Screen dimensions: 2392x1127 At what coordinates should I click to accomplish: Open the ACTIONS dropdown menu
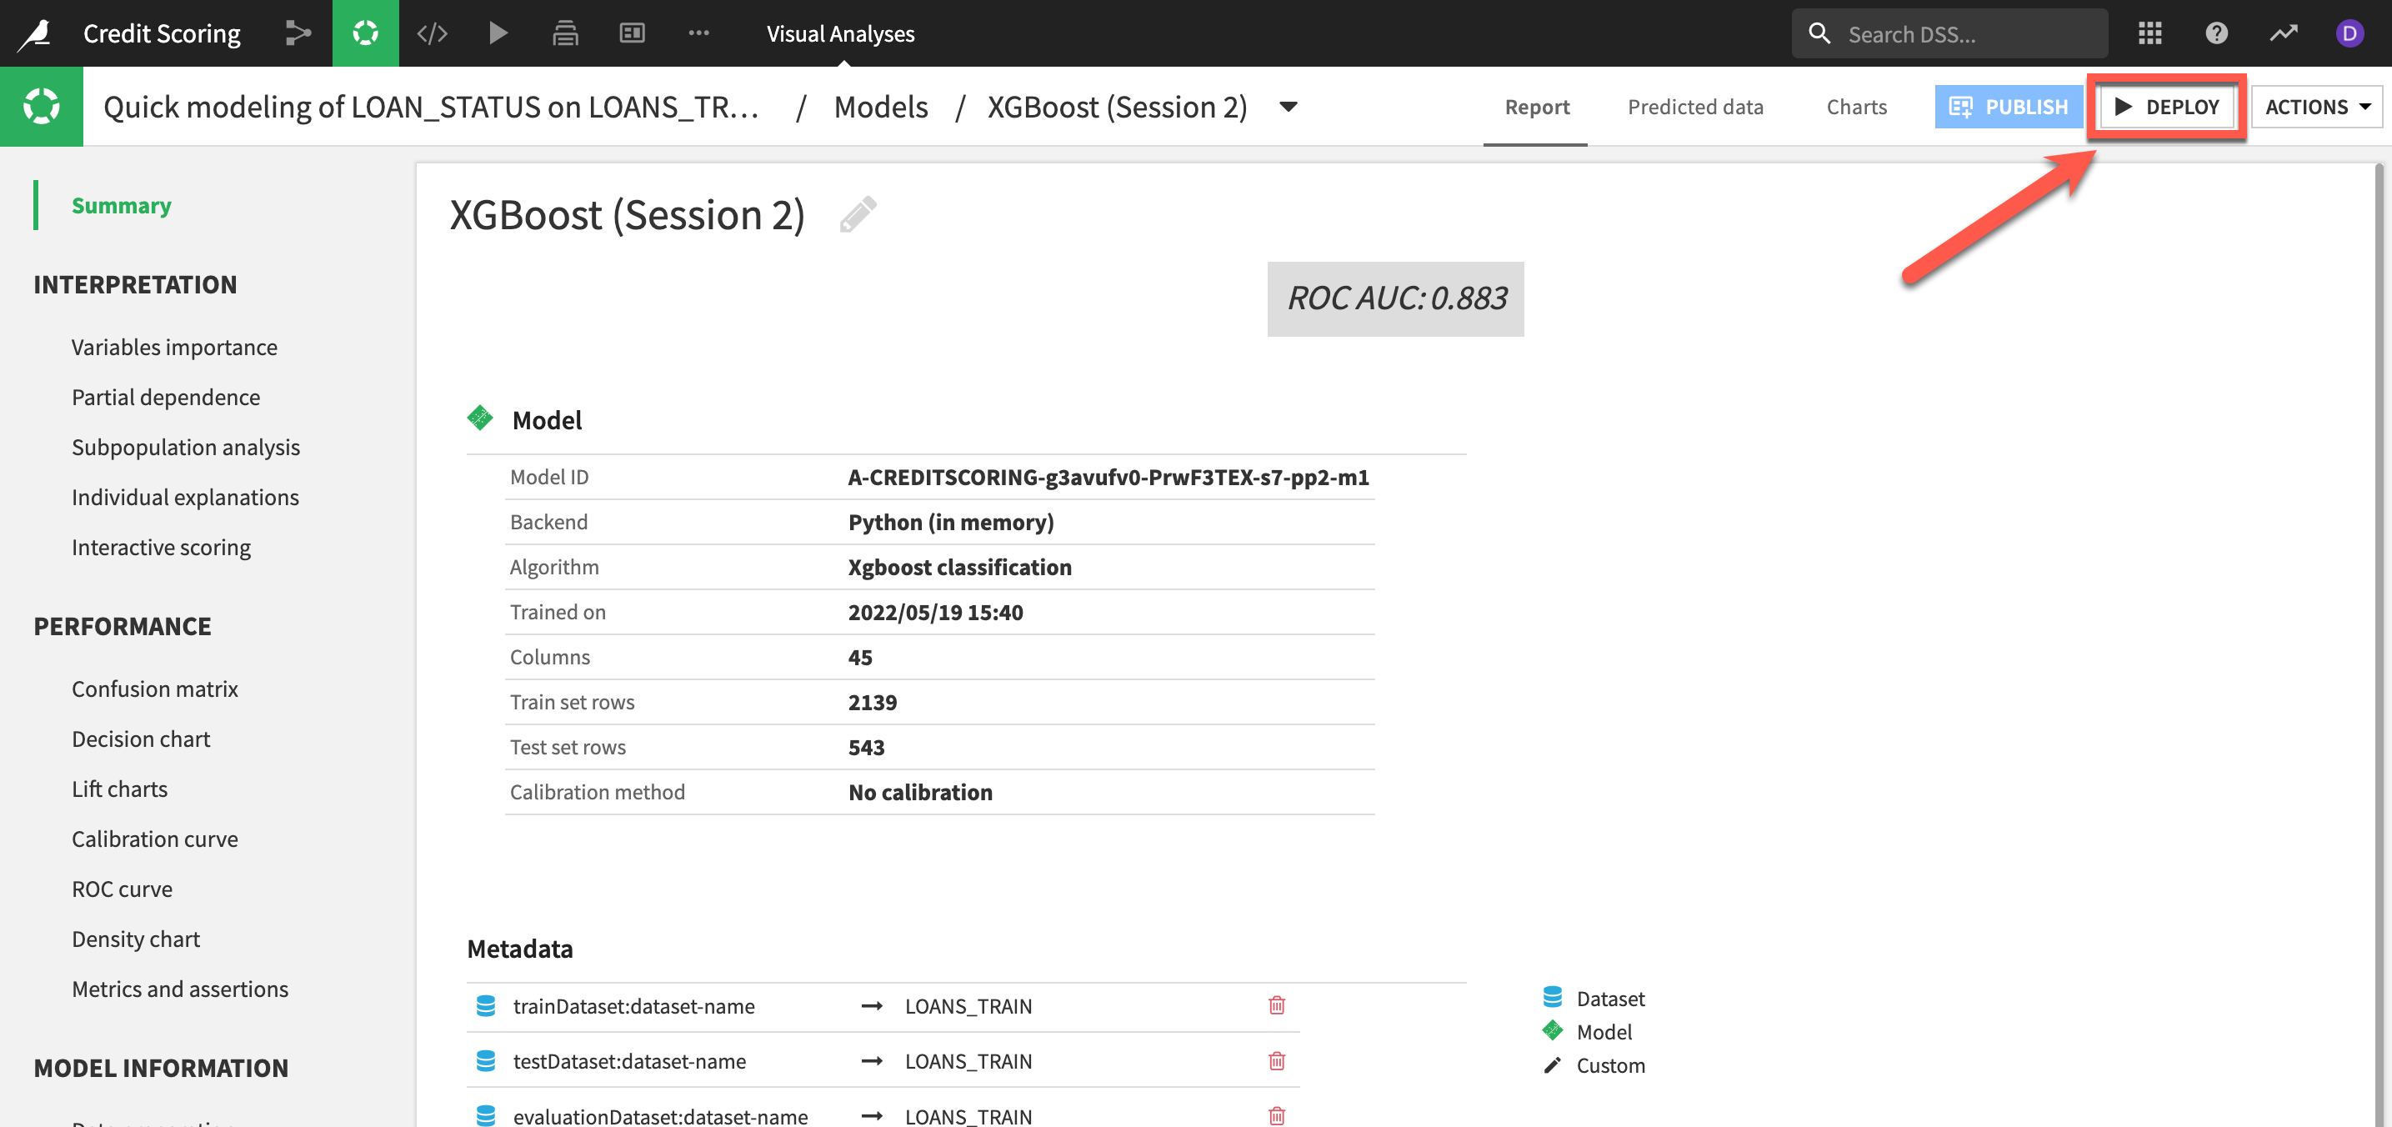2317,107
